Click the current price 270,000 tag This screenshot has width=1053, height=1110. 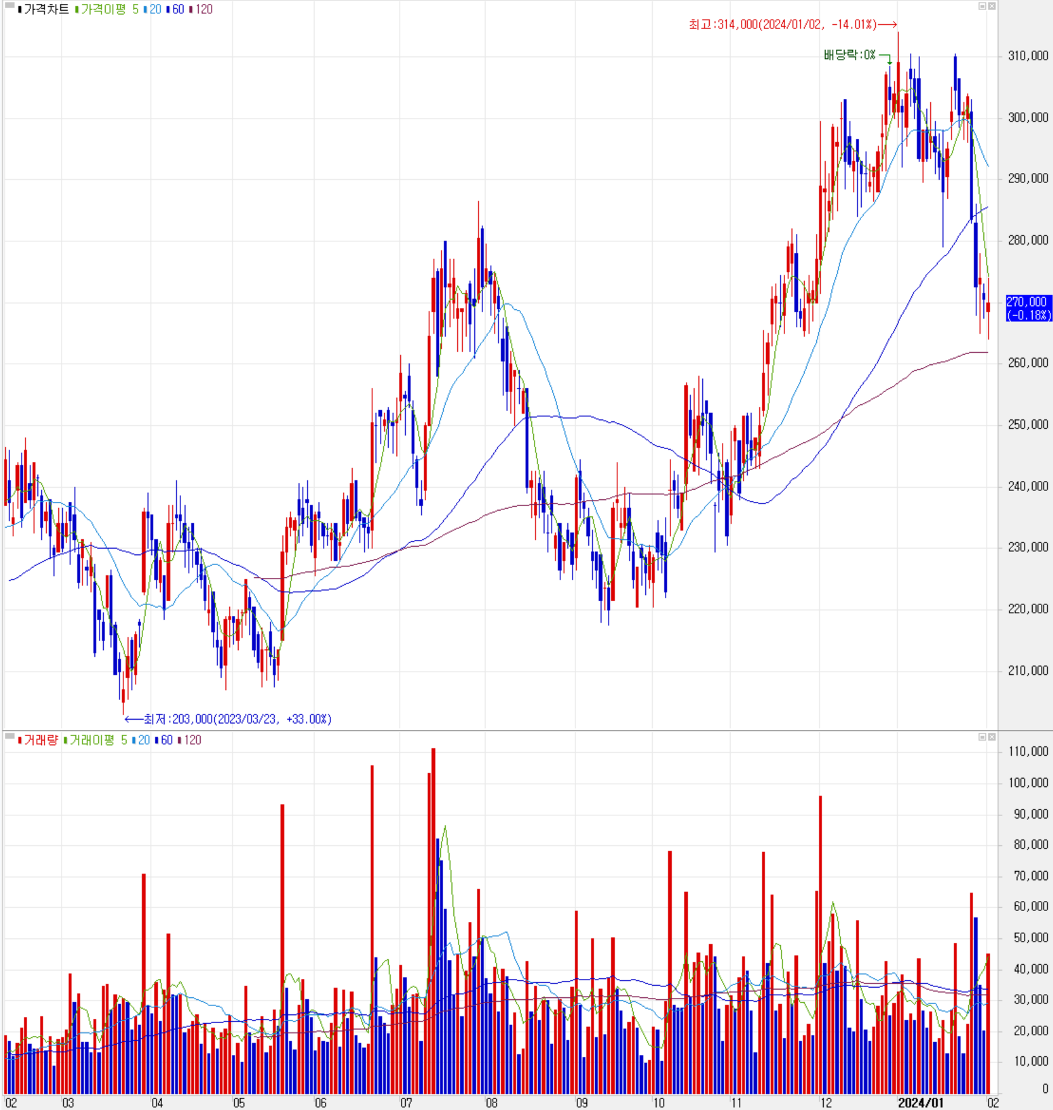(x=1028, y=309)
